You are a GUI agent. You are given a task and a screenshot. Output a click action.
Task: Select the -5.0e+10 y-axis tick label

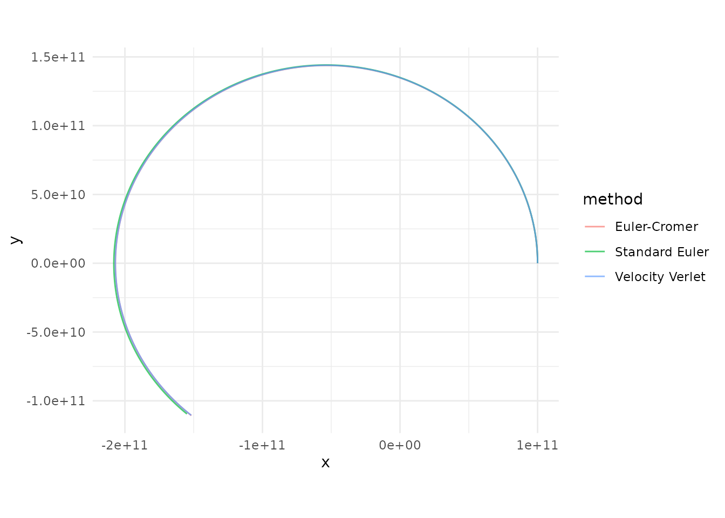(x=56, y=332)
